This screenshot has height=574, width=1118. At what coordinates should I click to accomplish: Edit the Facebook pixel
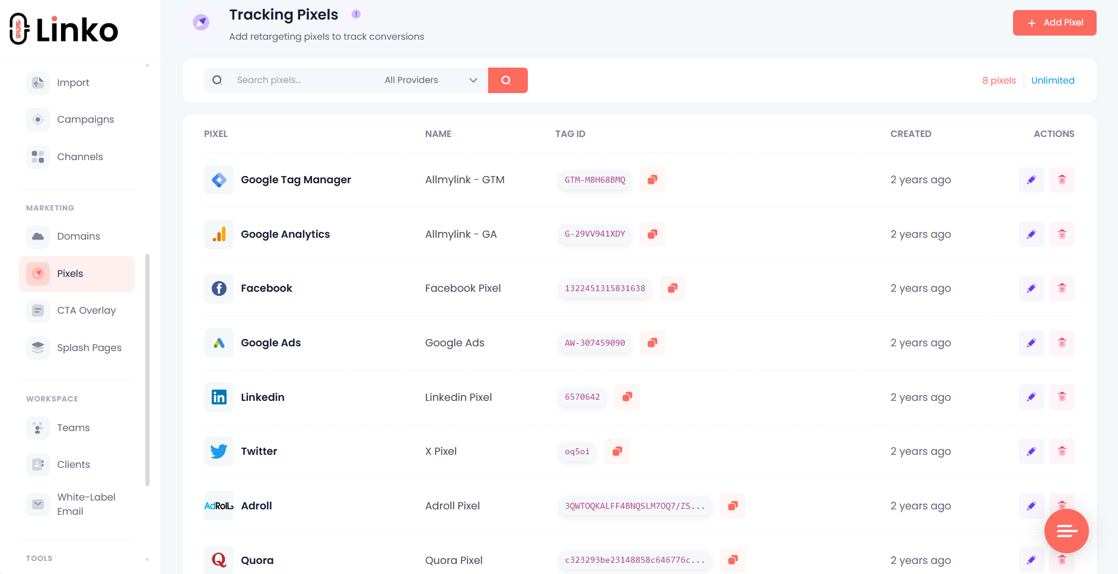click(1031, 288)
